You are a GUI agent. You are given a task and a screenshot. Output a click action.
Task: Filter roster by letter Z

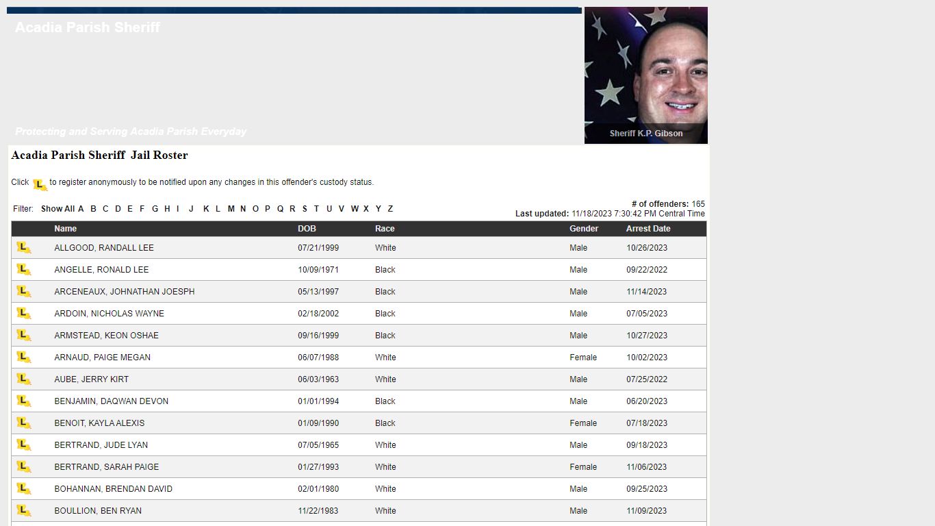390,209
